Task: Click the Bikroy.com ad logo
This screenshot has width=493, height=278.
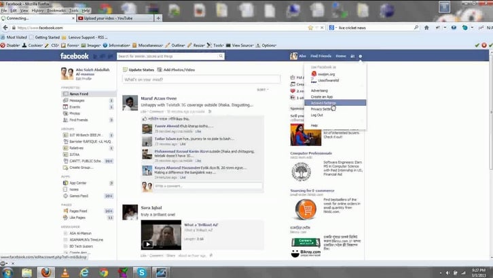Action: point(306,253)
